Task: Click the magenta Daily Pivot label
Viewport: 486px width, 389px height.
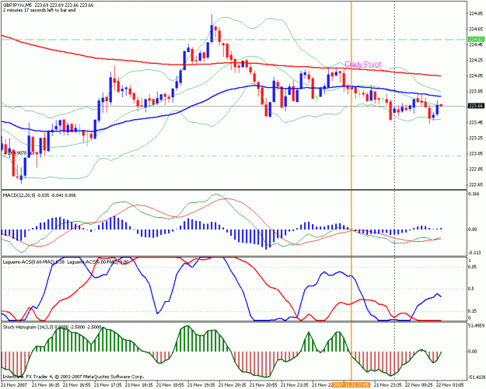Action: (x=362, y=65)
